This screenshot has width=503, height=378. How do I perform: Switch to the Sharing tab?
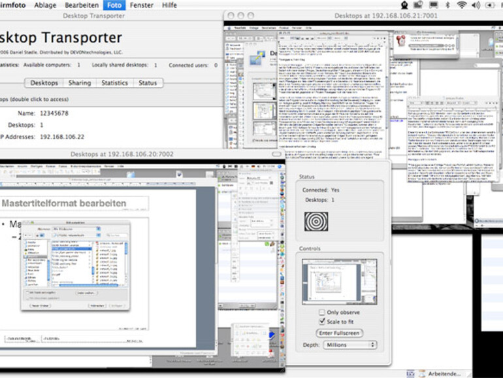point(80,83)
